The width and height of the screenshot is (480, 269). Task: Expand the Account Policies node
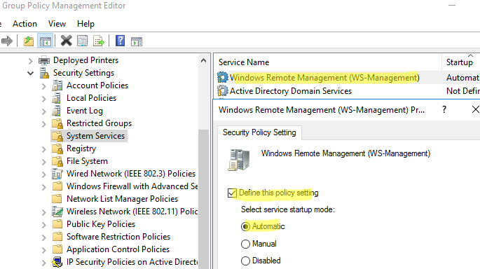(43, 86)
